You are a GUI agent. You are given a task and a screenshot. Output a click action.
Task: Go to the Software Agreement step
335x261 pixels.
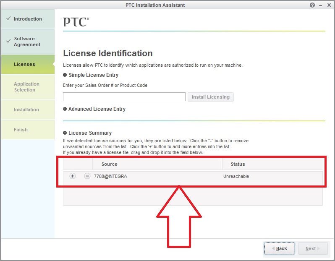click(28, 42)
